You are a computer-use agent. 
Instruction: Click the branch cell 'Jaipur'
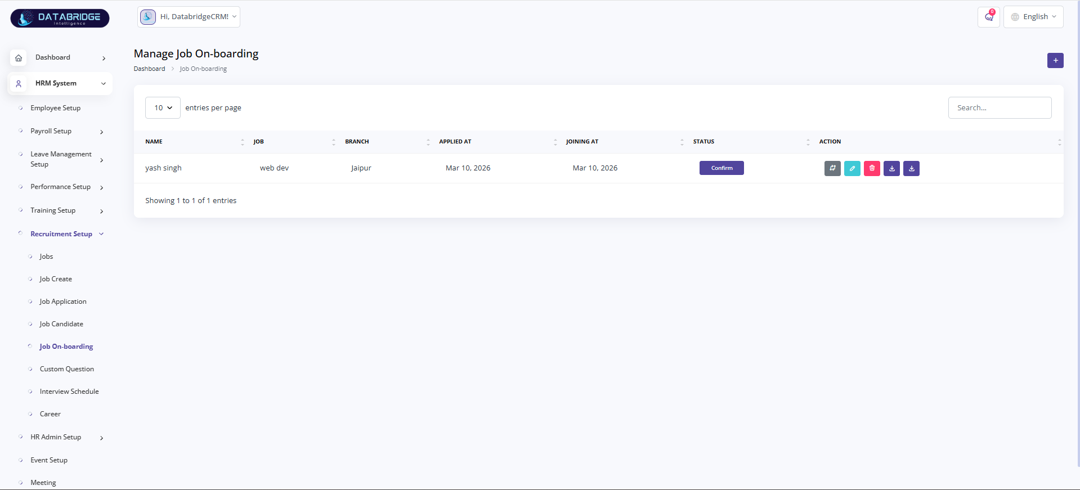coord(361,168)
